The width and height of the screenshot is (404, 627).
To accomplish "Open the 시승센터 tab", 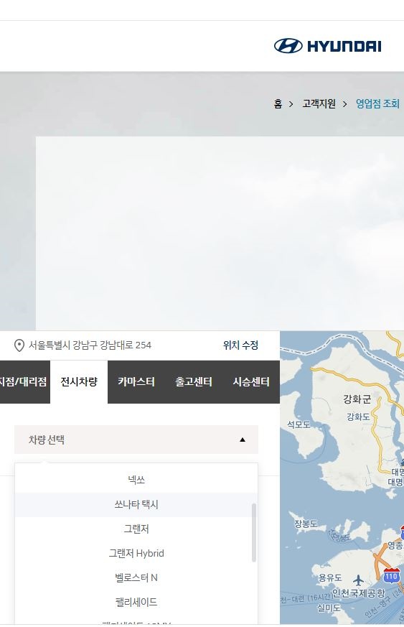I will 251,382.
